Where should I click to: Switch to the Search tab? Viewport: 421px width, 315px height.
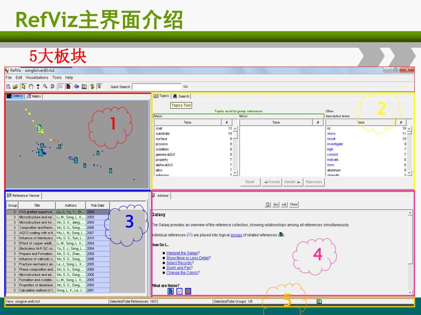click(181, 96)
